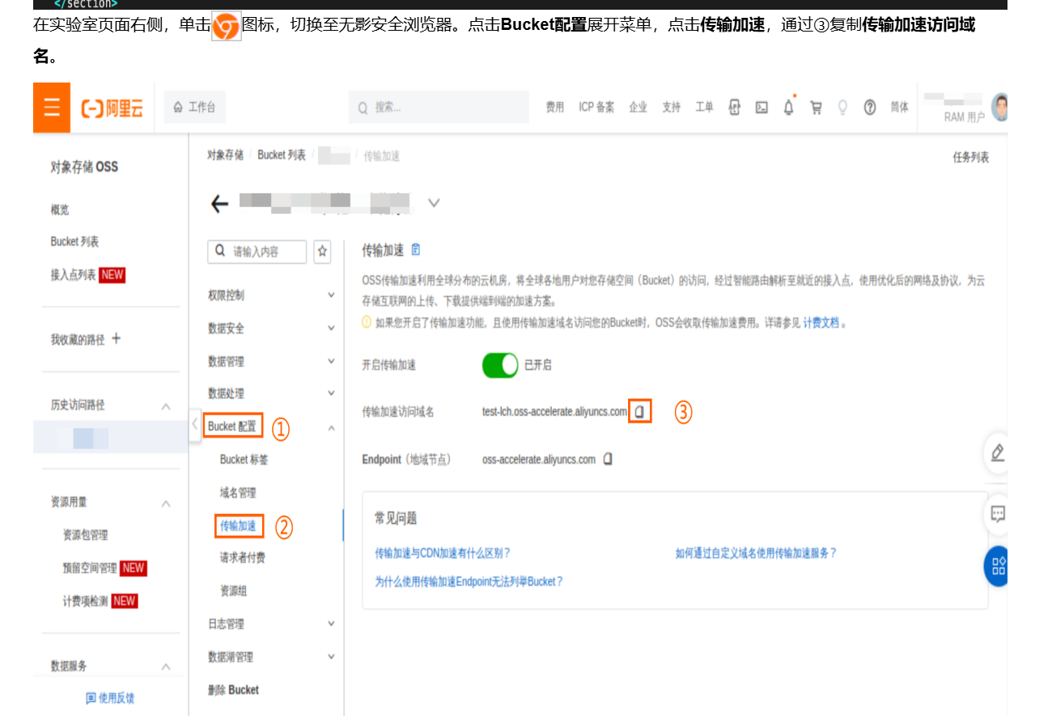
Task: Click the lightbulb icon in top bar
Action: pyautogui.click(x=842, y=108)
